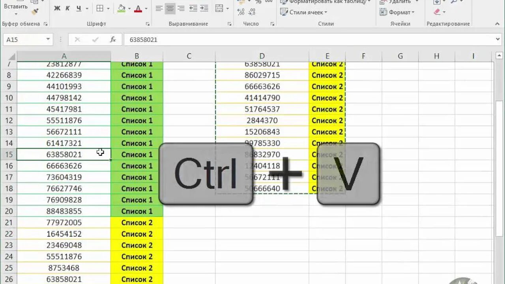Open the fill color dropdown arrow

click(x=129, y=8)
